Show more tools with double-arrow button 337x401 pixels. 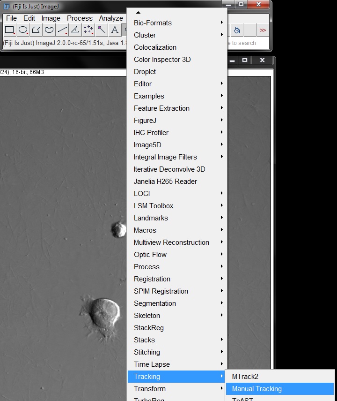[263, 30]
